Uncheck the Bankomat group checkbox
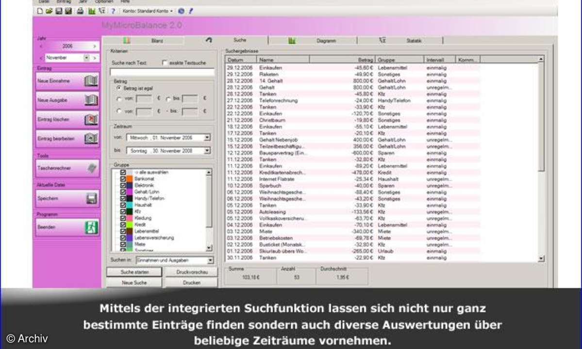The height and width of the screenshot is (349, 582). [123, 179]
